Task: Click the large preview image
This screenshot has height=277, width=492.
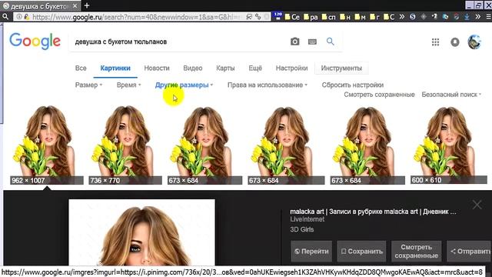Action: click(141, 232)
